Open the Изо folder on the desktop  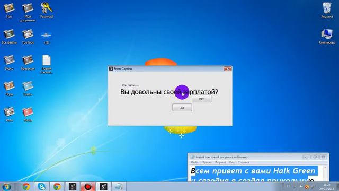tap(9, 10)
